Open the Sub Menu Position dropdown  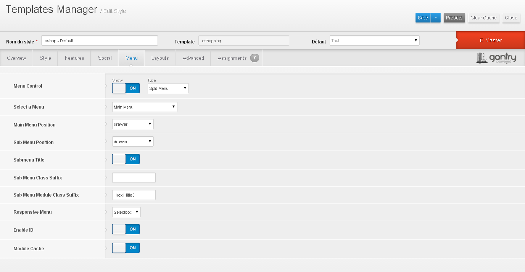[x=133, y=142]
